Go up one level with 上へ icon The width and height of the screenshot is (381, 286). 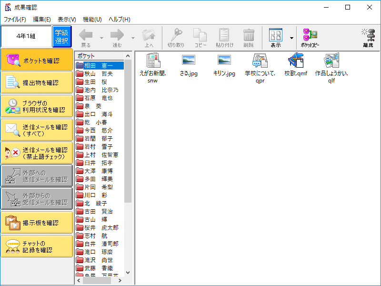(x=149, y=35)
